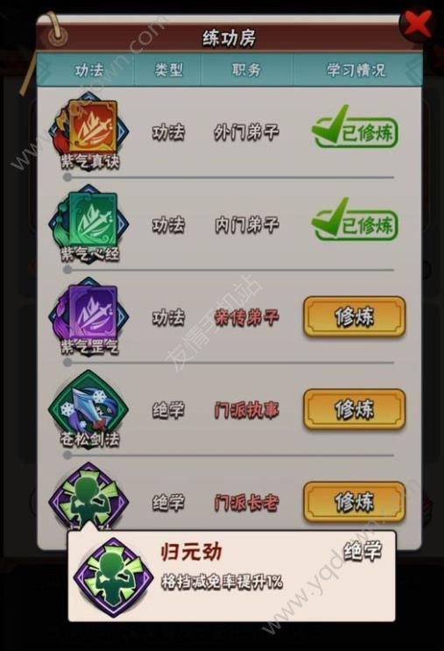Click 修炼 button for 门派长老 skill
444x651 pixels.
pyautogui.click(x=355, y=502)
